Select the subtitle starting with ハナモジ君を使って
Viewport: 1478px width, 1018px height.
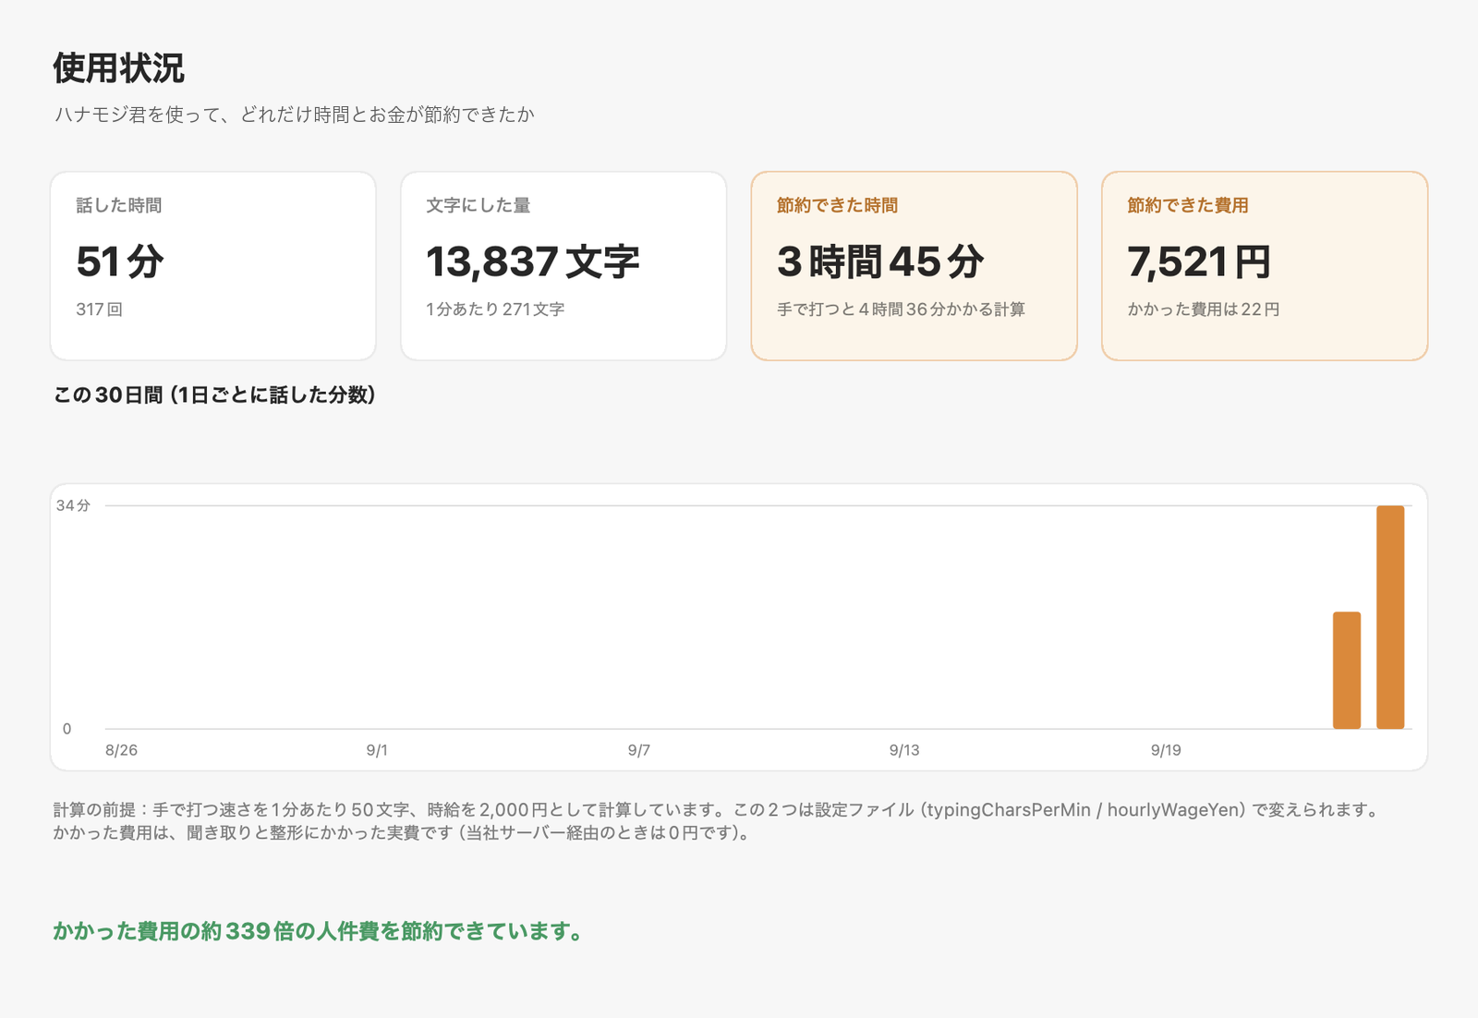294,115
